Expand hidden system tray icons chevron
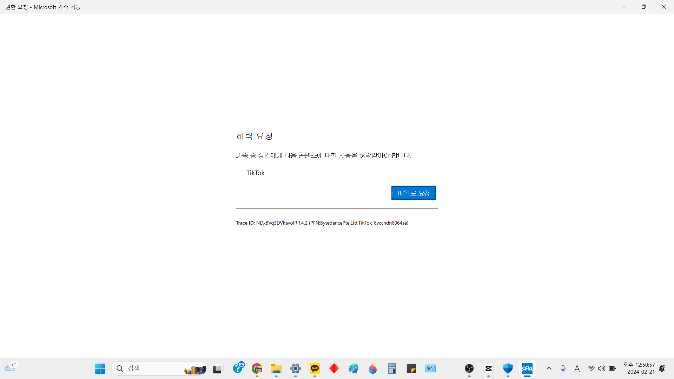This screenshot has height=379, width=674. (549, 368)
